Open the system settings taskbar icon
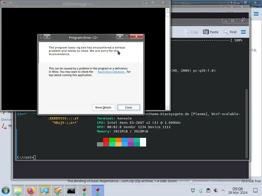This screenshot has width=262, height=196. point(45,190)
